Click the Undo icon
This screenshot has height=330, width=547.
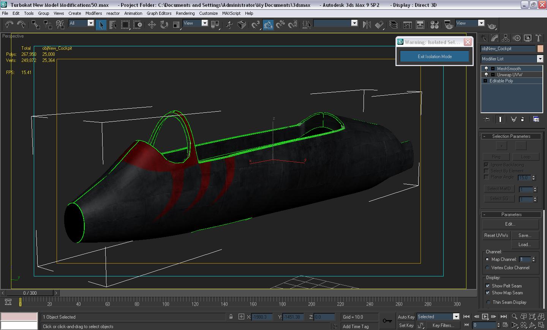click(x=8, y=24)
